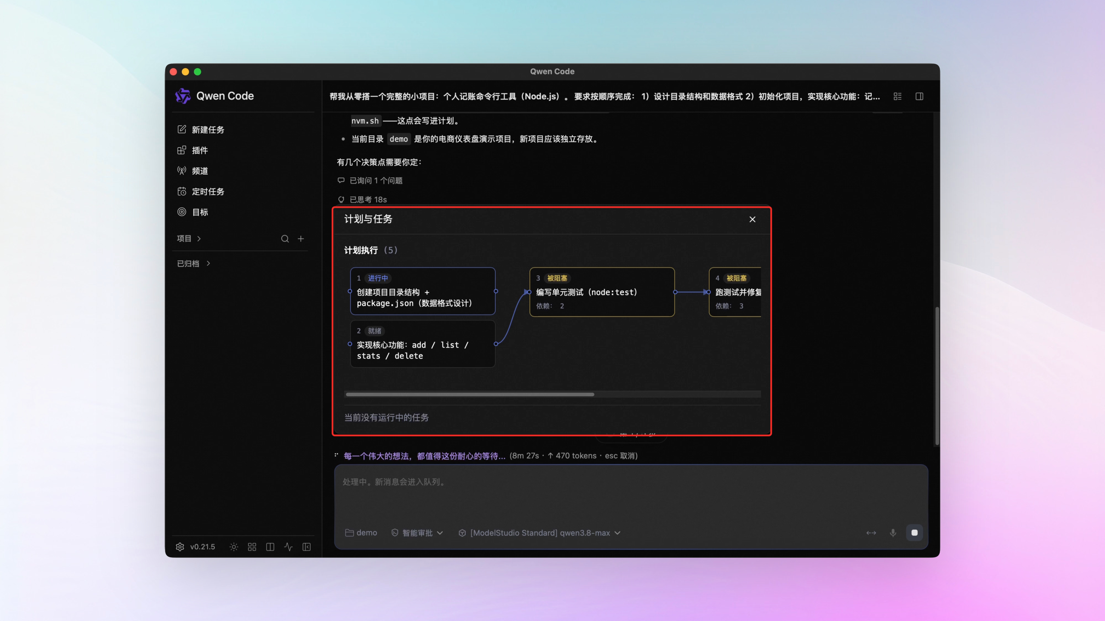Click the nvm.sh inline code text
1105x621 pixels.
365,121
